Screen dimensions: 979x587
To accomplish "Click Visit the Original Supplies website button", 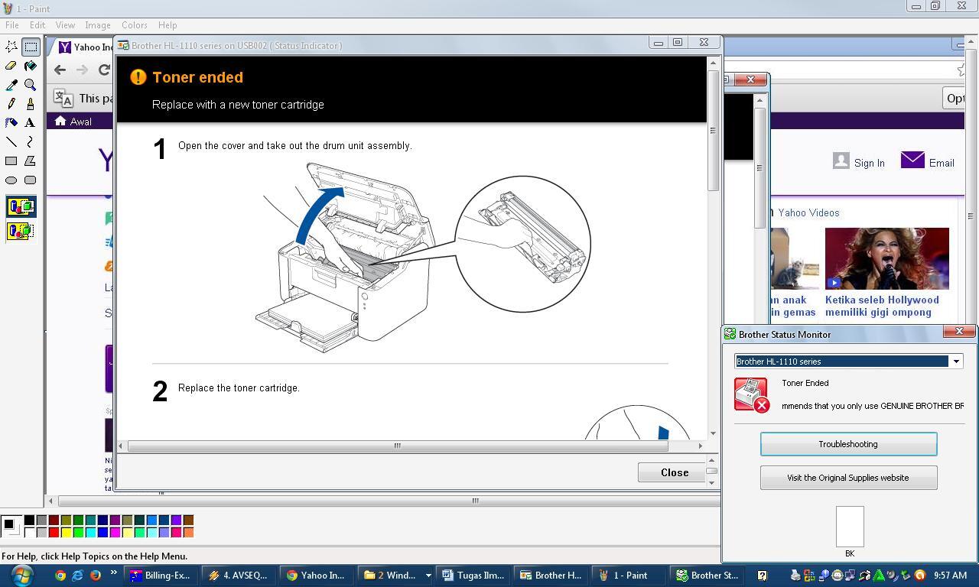I will tap(848, 478).
